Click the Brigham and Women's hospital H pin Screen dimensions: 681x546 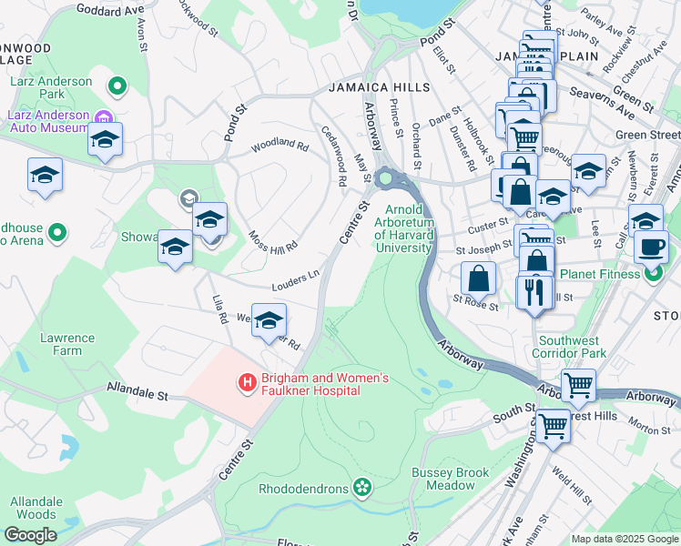(247, 384)
